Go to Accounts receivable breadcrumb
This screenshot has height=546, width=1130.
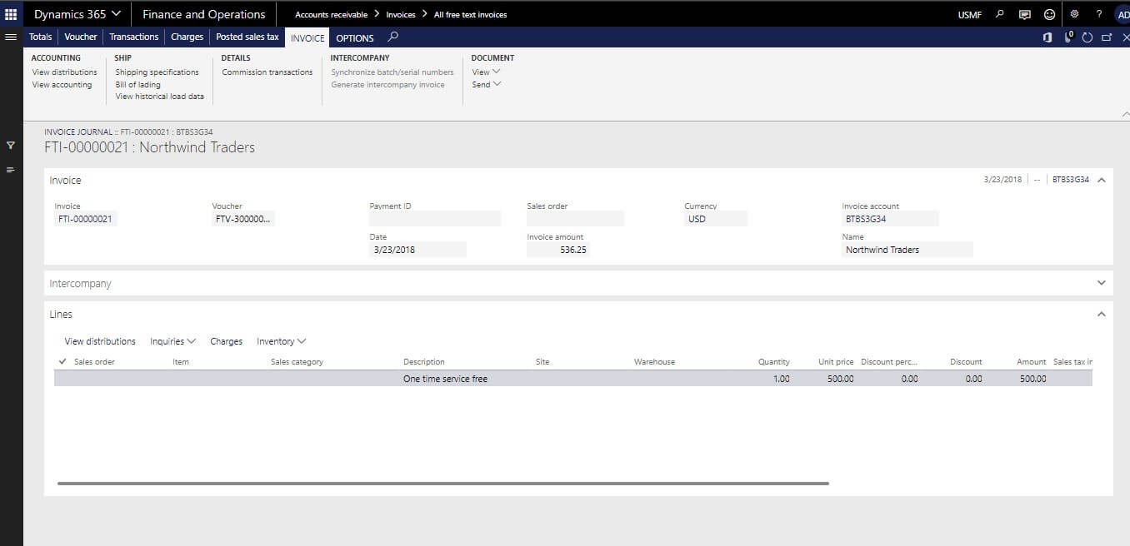click(x=332, y=14)
